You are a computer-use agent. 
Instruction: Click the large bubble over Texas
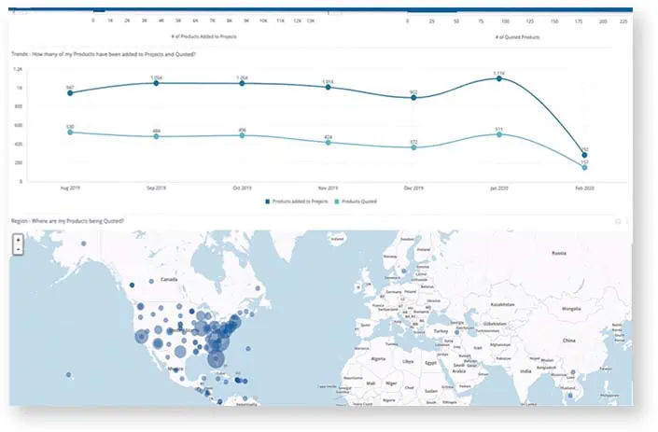pos(180,352)
